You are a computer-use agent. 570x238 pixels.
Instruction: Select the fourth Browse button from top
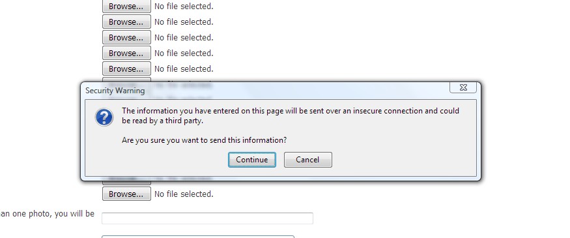click(x=126, y=53)
